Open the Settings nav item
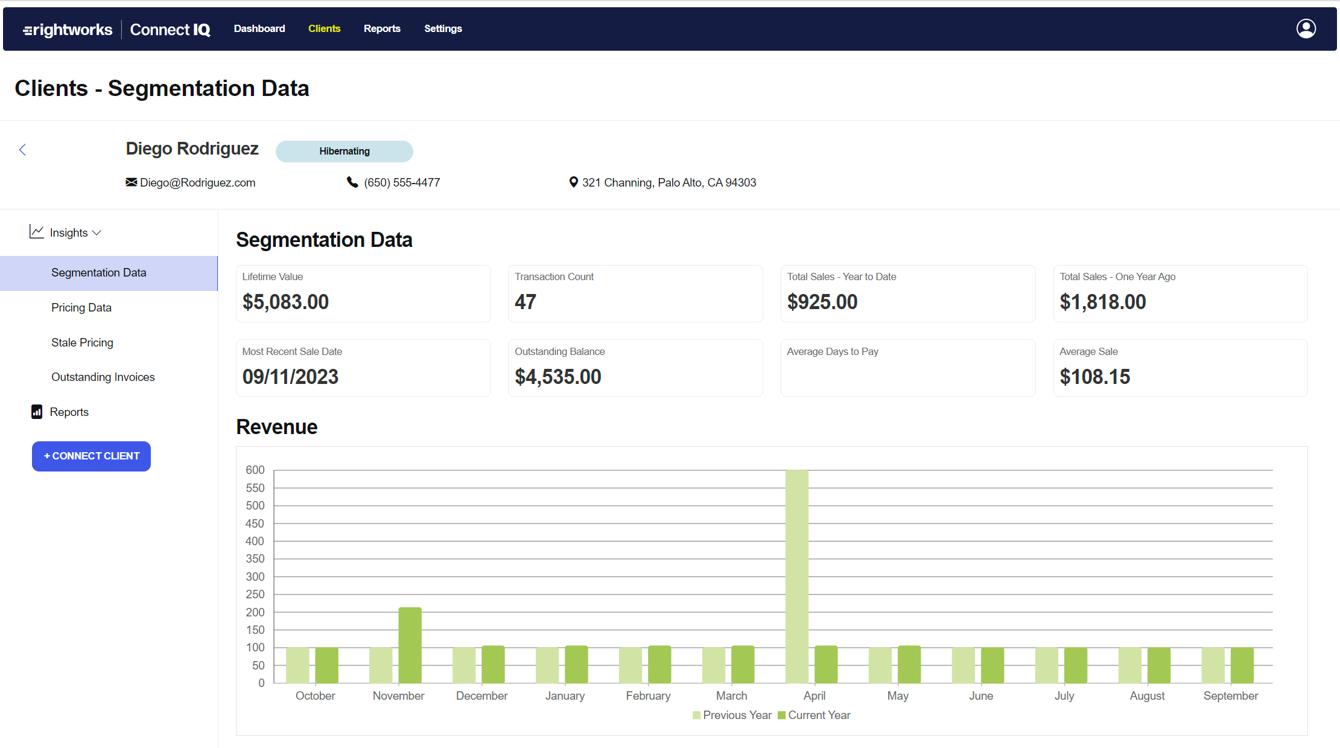The image size is (1340, 748). click(443, 28)
